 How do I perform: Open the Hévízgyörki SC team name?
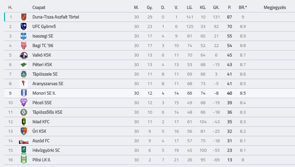click(x=46, y=150)
